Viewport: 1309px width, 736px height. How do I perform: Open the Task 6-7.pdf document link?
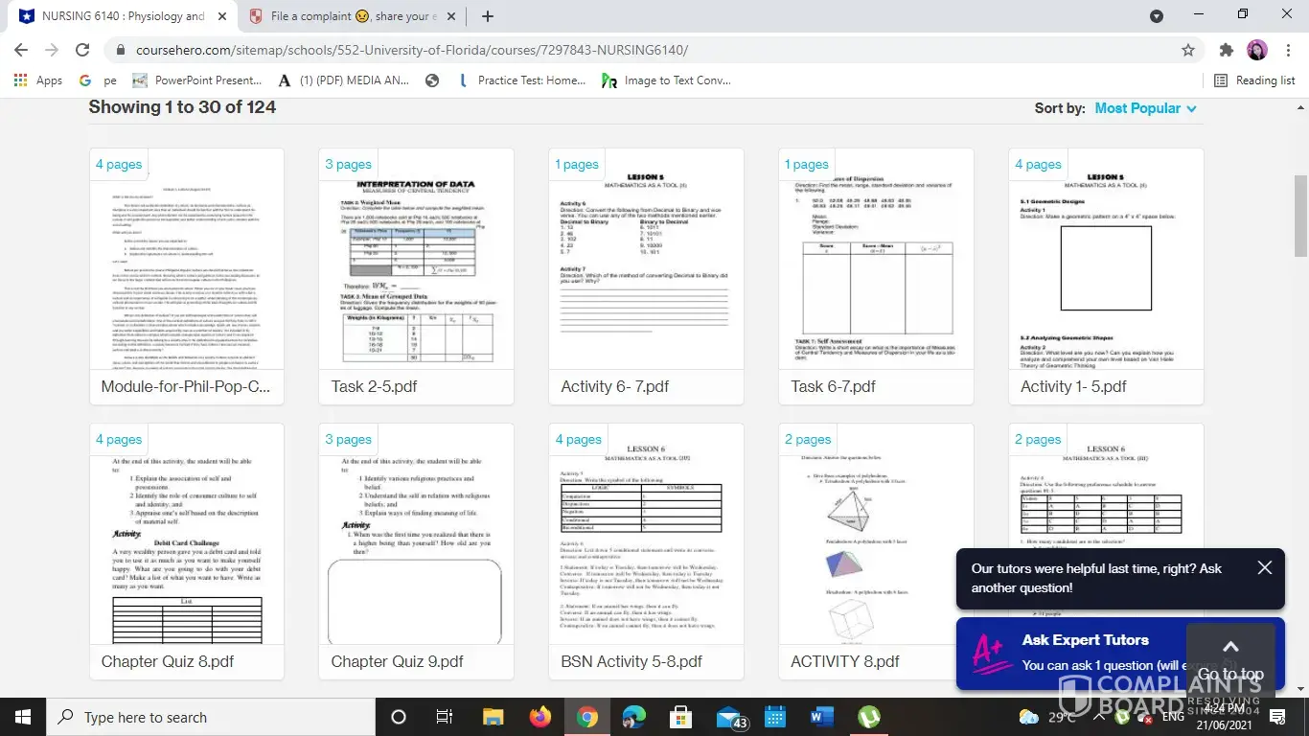click(x=834, y=386)
